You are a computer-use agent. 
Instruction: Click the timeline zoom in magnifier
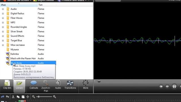(x=55, y=97)
